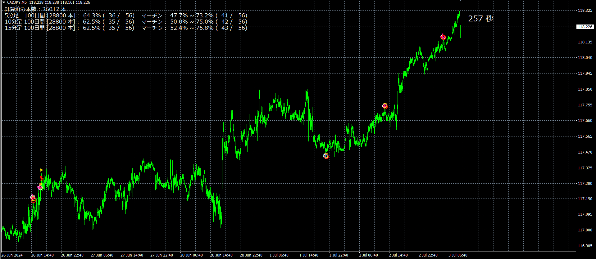The image size is (596, 259).
Task: Click the signal circle below the 117.470 level
Action: pos(326,156)
